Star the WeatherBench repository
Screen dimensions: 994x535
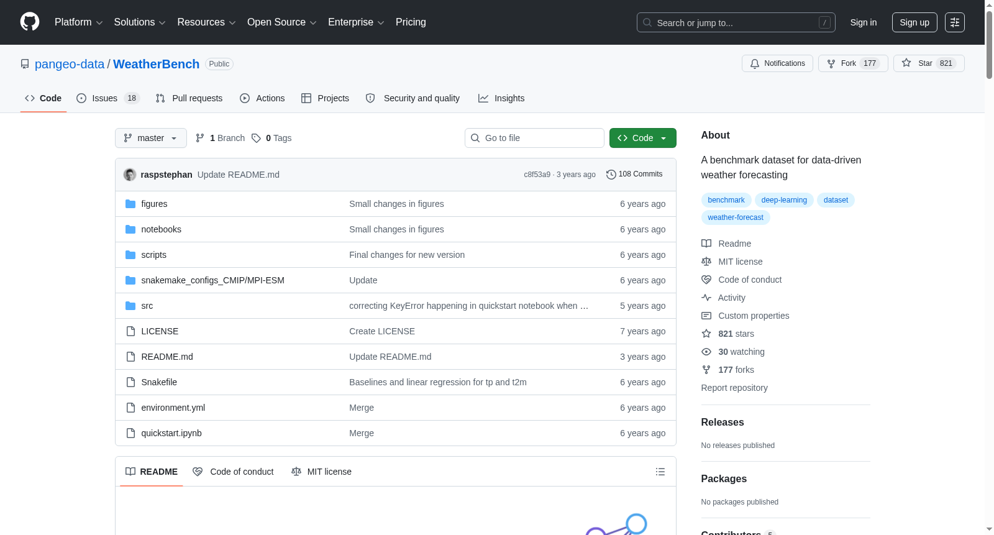(x=929, y=63)
